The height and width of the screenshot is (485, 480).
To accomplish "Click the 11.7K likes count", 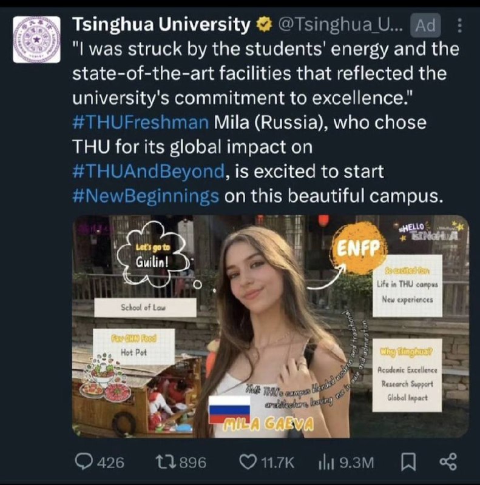I will point(277,463).
